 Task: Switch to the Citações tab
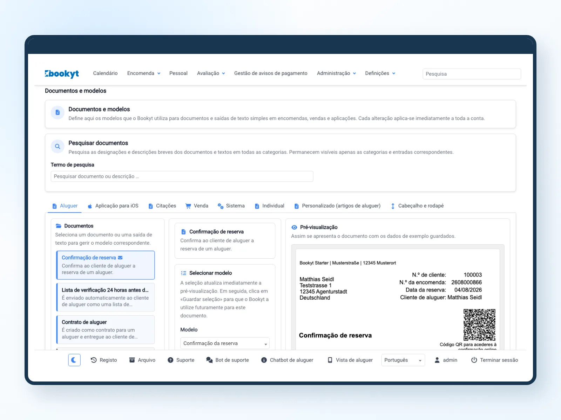click(162, 206)
